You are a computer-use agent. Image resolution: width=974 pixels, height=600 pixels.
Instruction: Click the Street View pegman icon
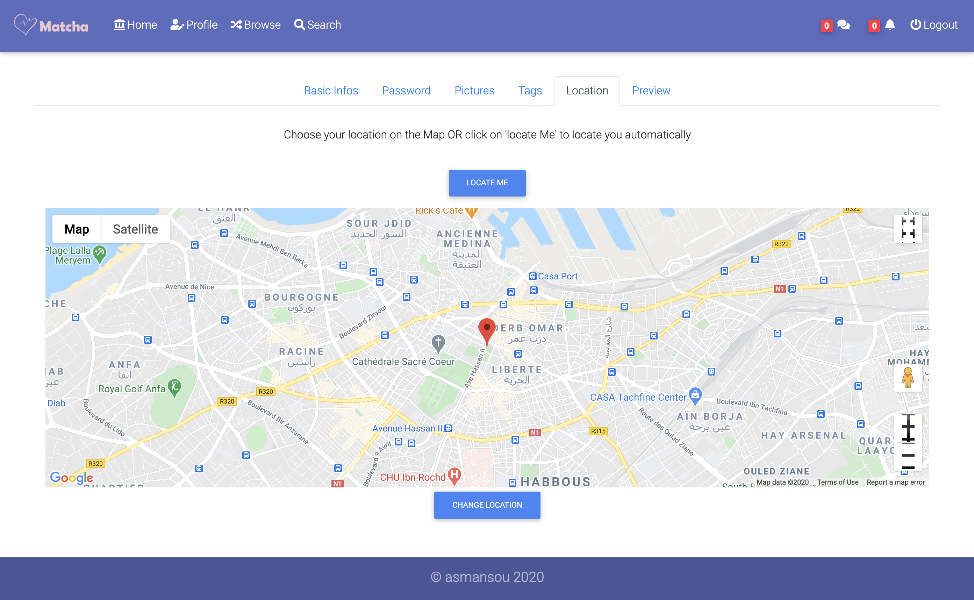(908, 377)
